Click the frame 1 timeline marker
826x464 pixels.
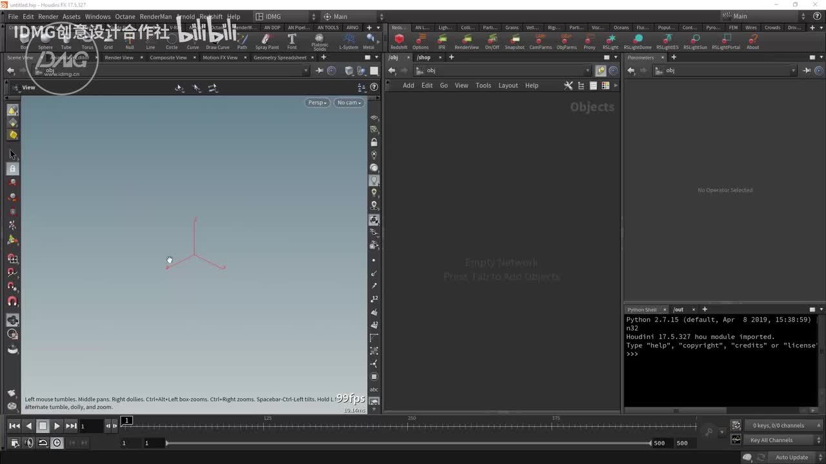coord(127,420)
